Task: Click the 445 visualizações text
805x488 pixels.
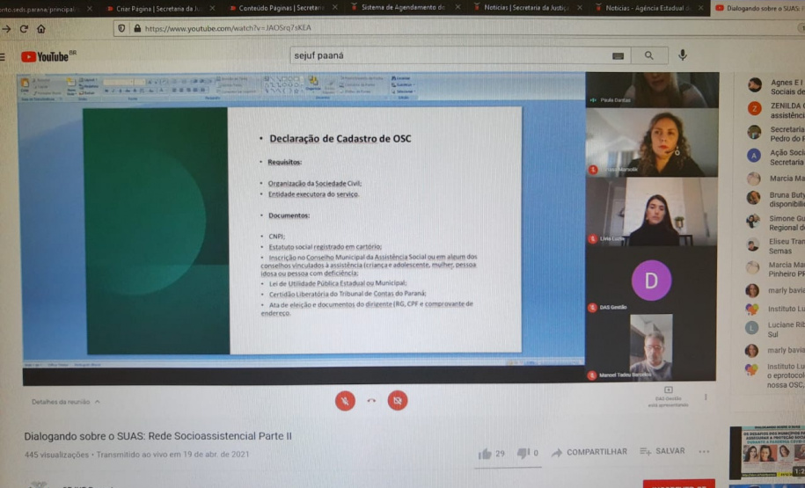Action: pyautogui.click(x=56, y=455)
